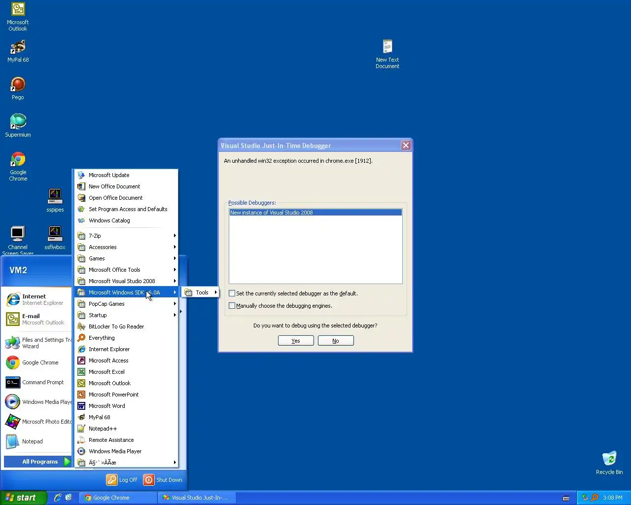631x505 pixels.
Task: Open Internet Explorer in All Programs list
Action: coord(126,349)
